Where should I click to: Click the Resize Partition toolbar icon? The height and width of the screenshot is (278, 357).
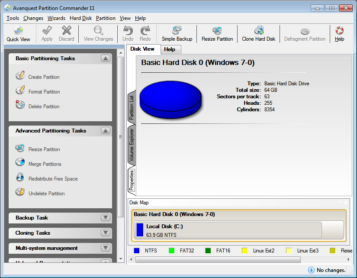coord(217,30)
